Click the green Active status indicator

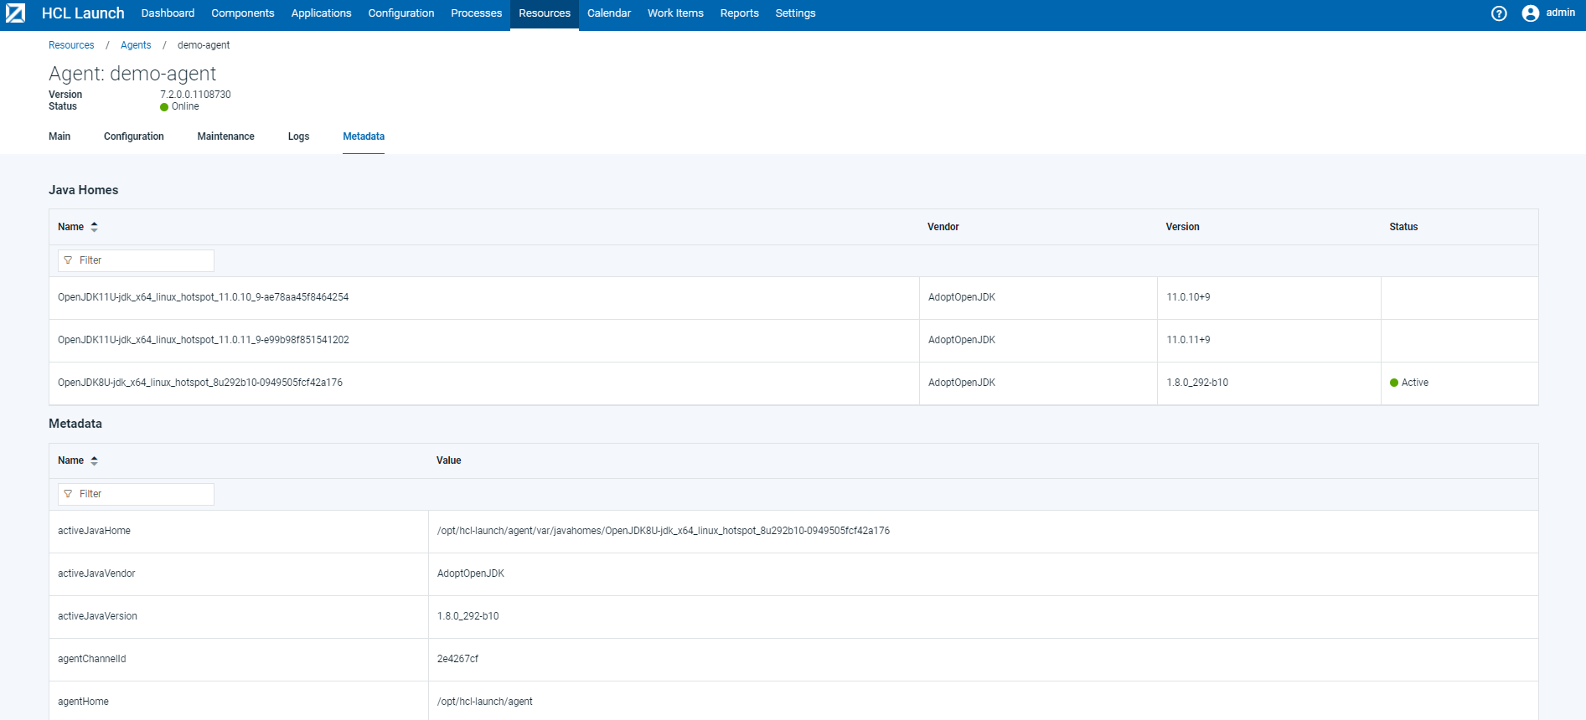[x=1394, y=383]
